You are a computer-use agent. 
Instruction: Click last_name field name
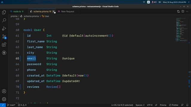[35, 47]
